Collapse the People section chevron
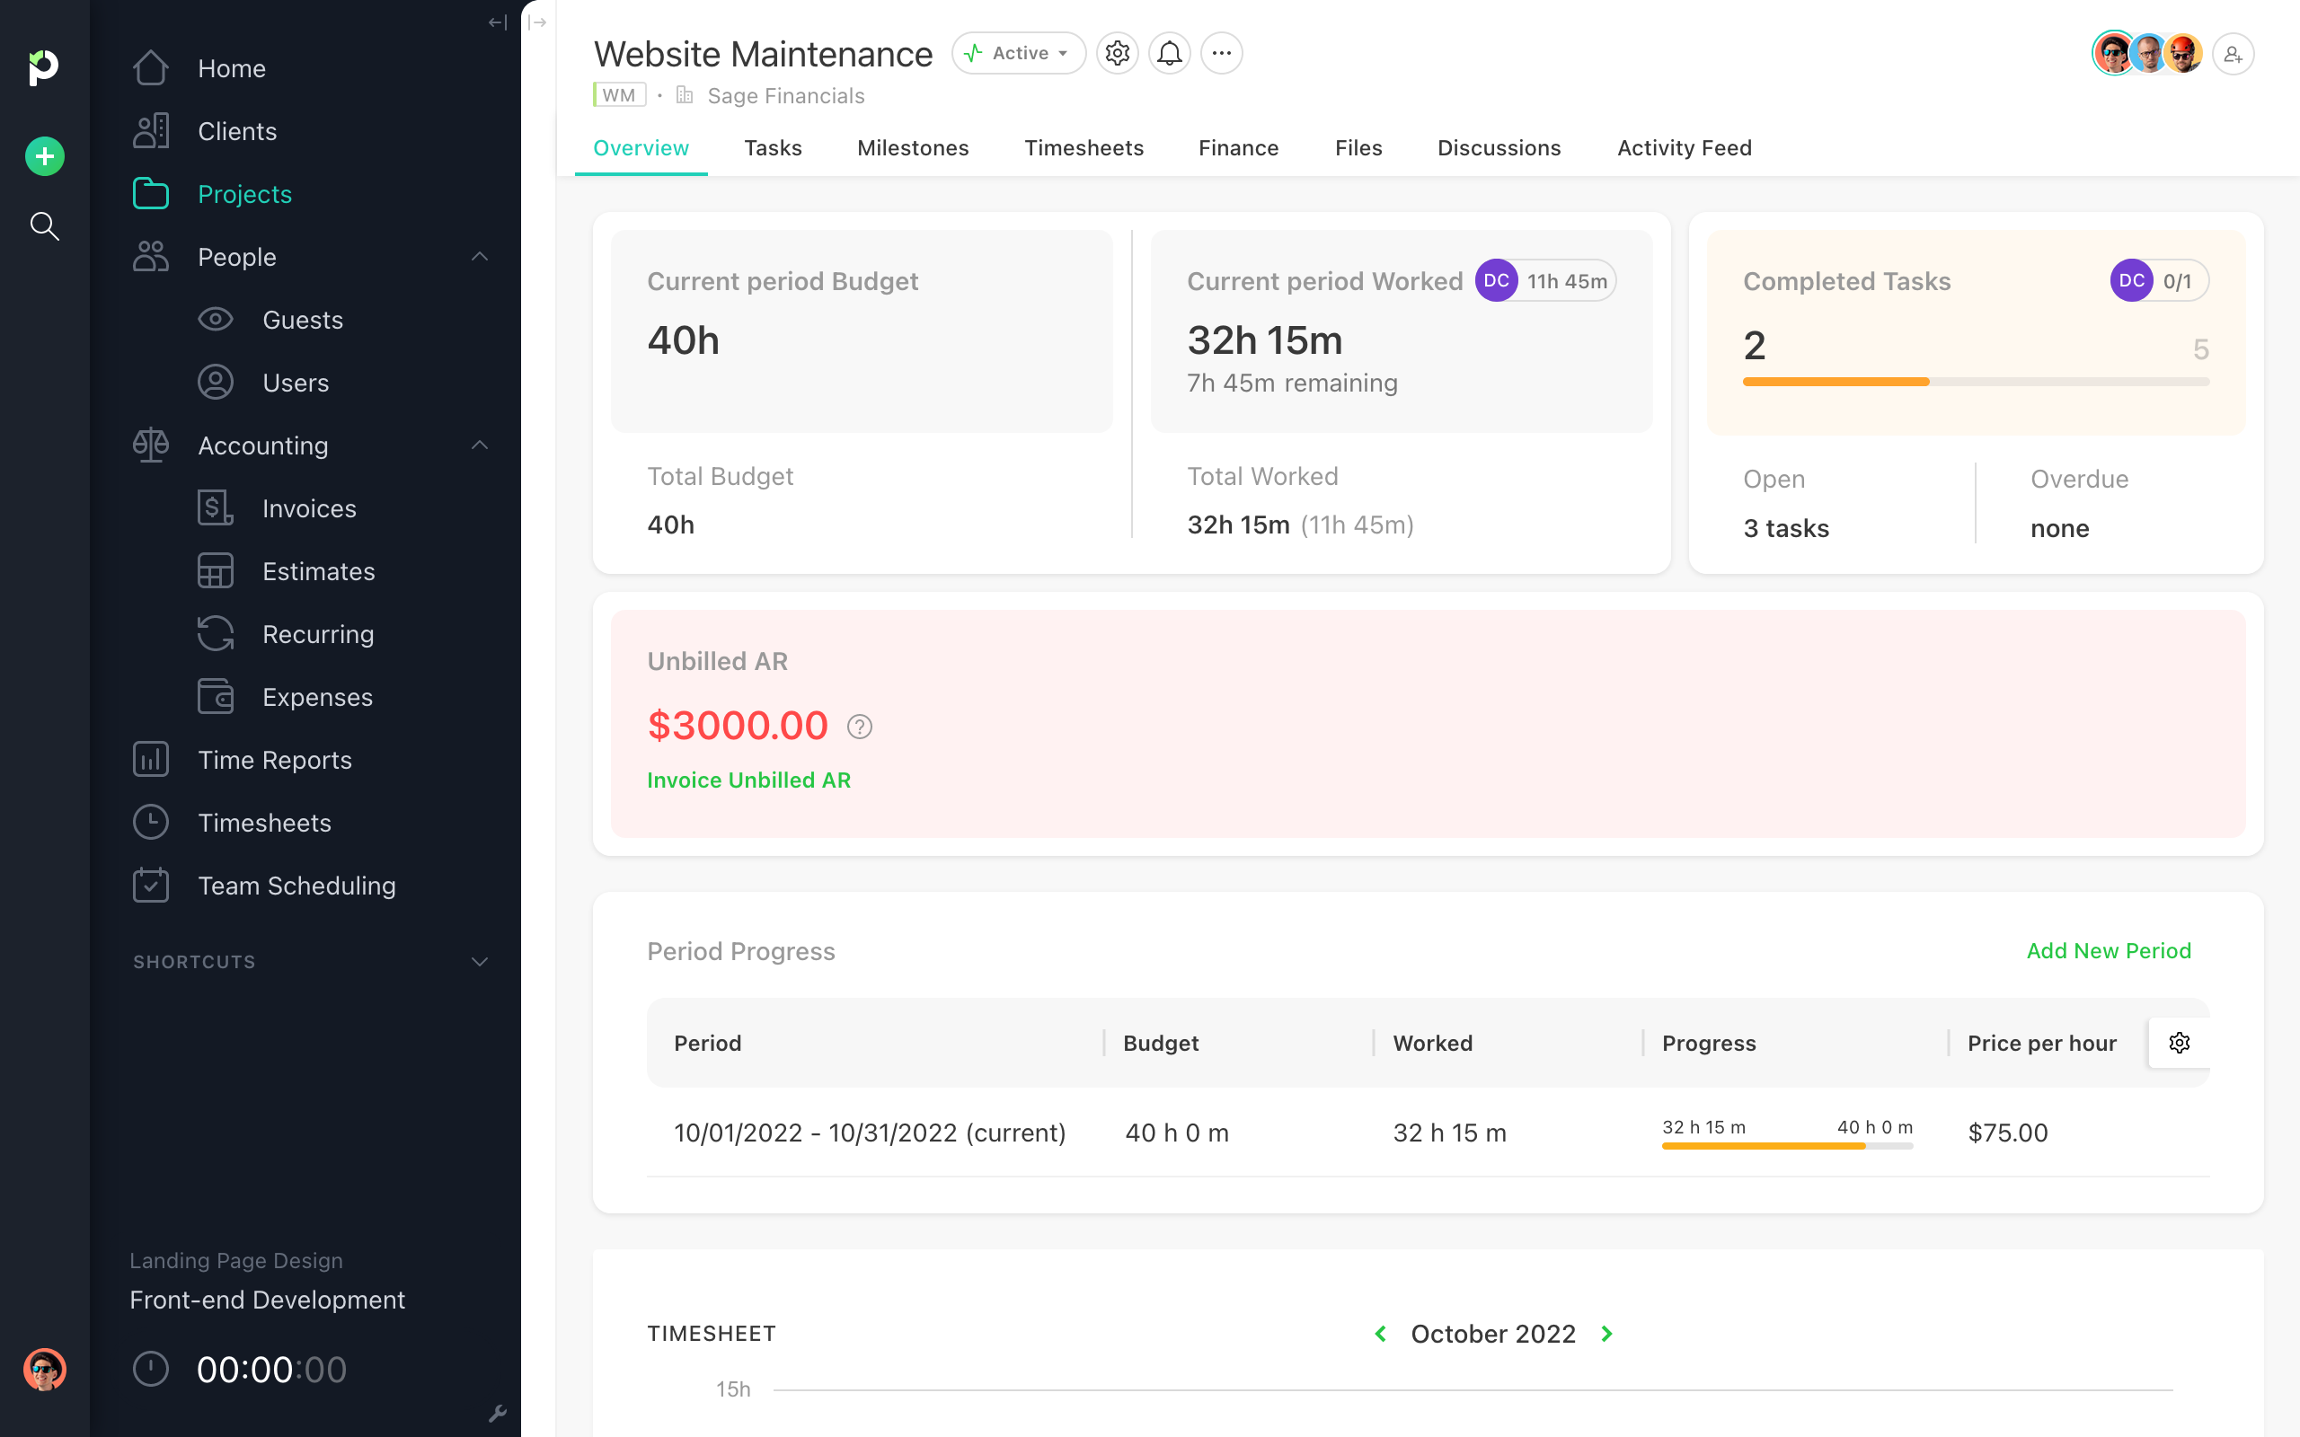 [x=480, y=257]
